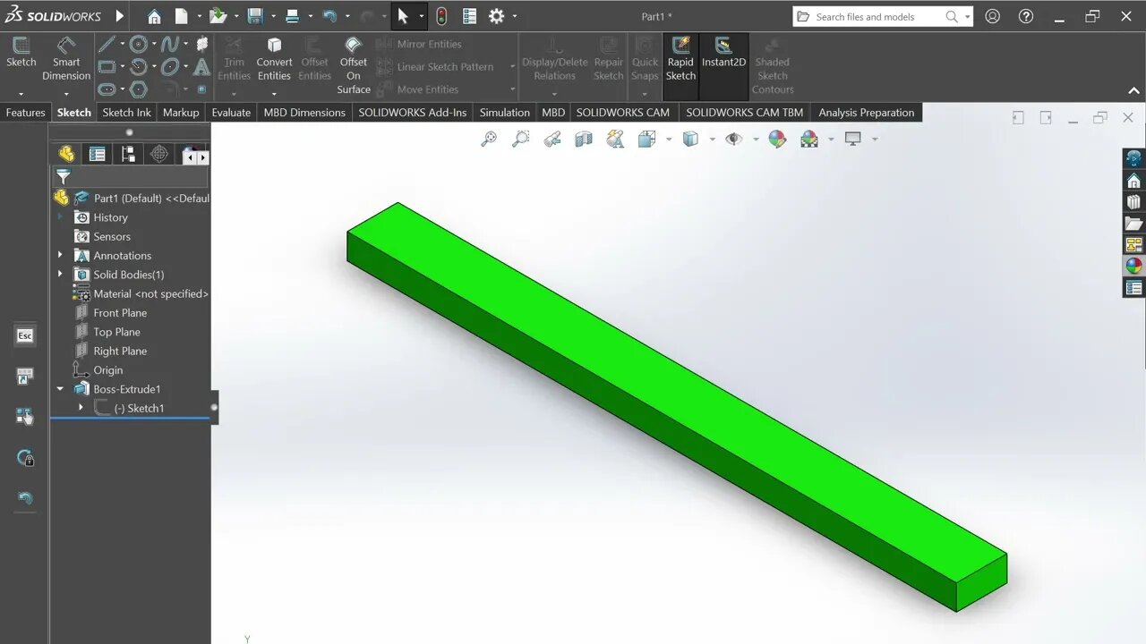Screen dimensions: 1146x644
Task: Select the Smart Dimension tool
Action: tap(65, 60)
